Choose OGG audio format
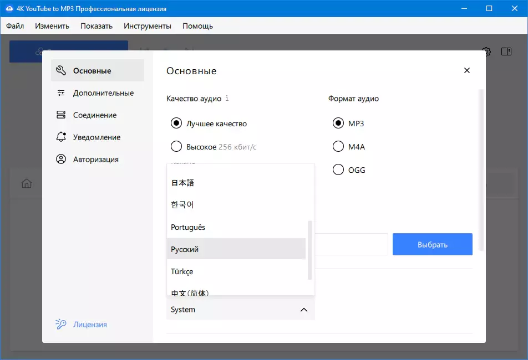Viewport: 528px width, 360px height. pyautogui.click(x=338, y=170)
